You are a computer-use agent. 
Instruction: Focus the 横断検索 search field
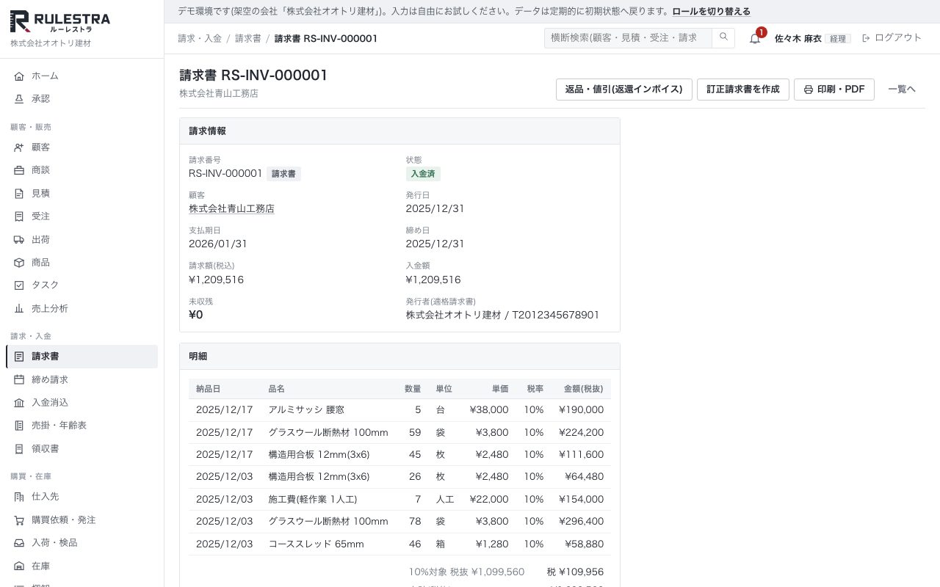(629, 38)
